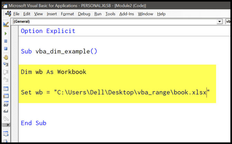Toggle Design Mode in the debug toolbar
This screenshot has height=144, width=232.
pos(6,25)
